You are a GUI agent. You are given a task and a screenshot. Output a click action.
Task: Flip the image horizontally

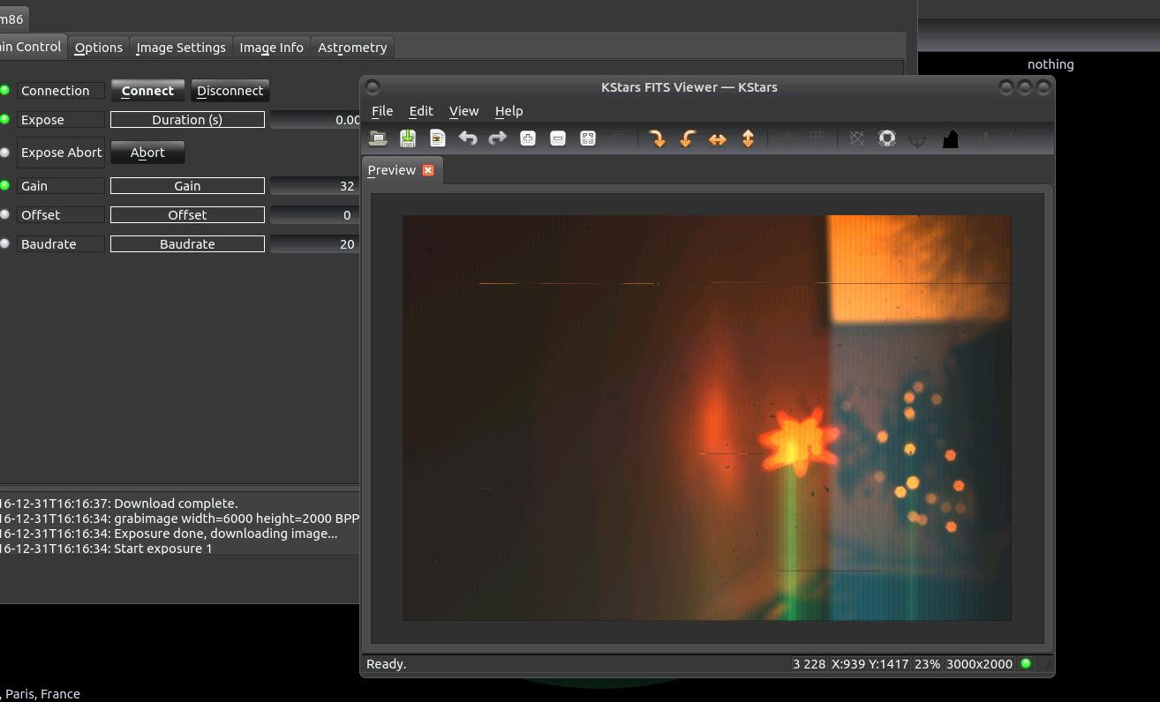[x=718, y=138]
